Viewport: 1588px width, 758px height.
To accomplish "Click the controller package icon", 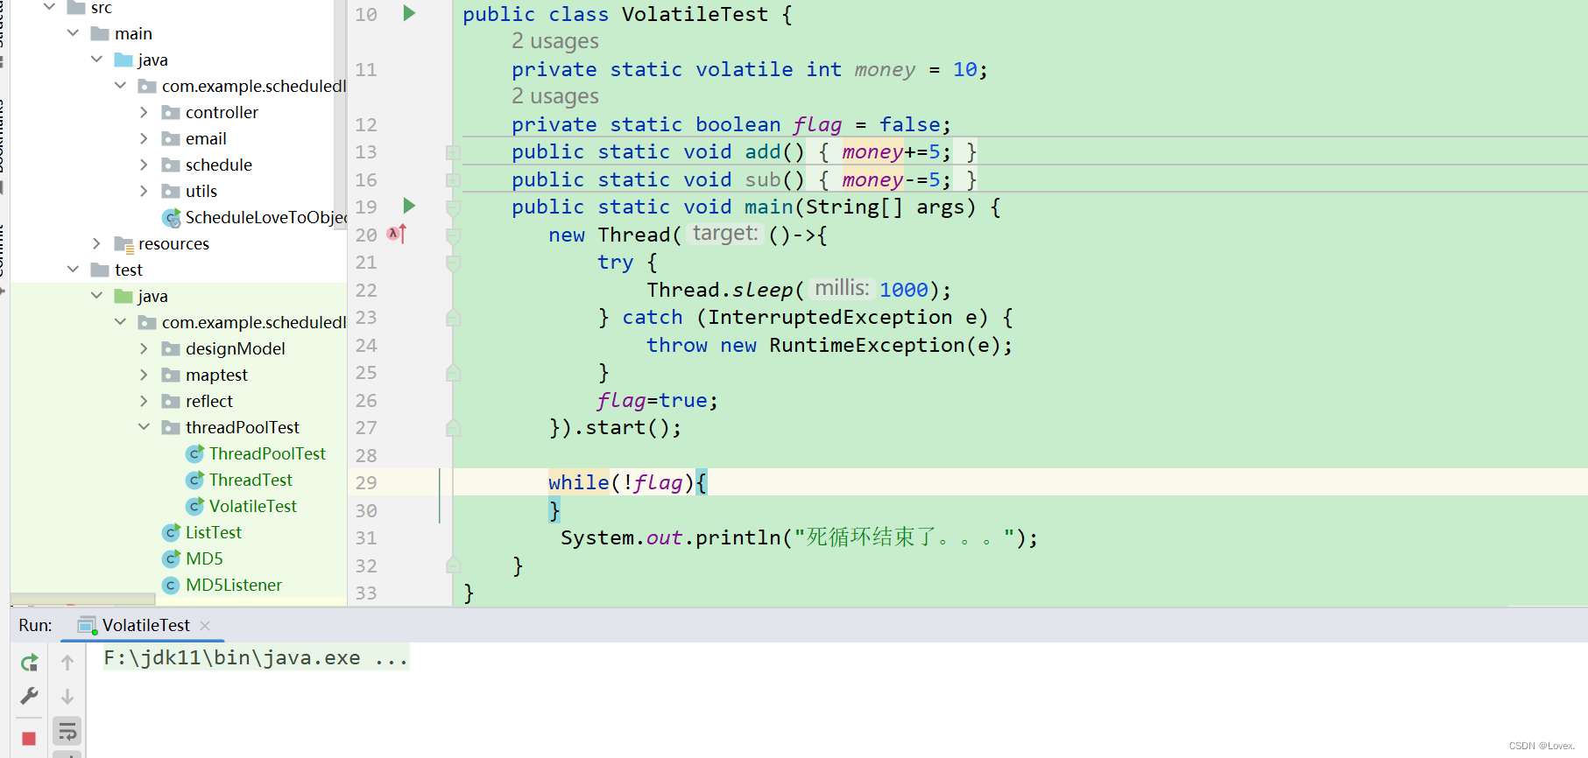I will click(x=172, y=112).
